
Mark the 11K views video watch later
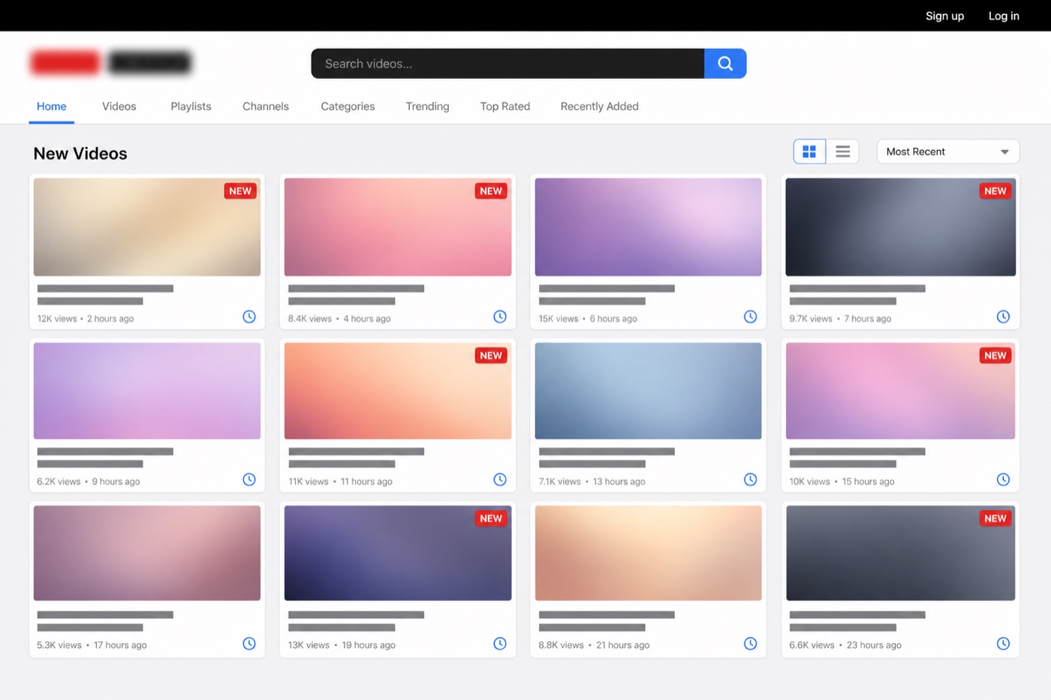tap(500, 479)
